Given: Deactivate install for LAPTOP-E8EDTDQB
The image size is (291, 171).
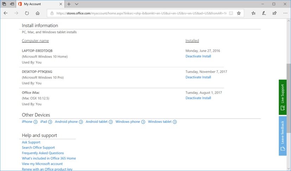Looking at the screenshot, I should tap(198, 56).
